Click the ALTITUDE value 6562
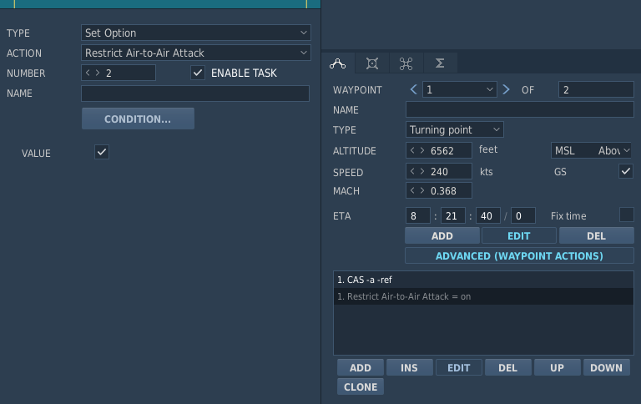641x404 pixels. pos(442,151)
